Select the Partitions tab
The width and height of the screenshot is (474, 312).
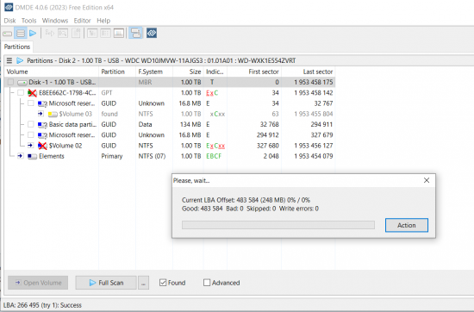tap(17, 47)
